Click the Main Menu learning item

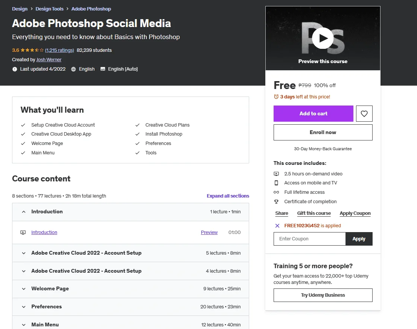point(43,153)
